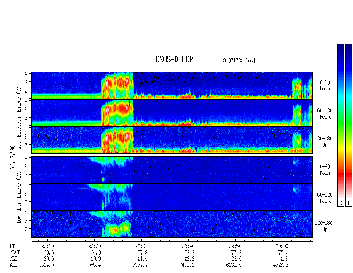Click the 22:20 UT tick label

[95, 246]
